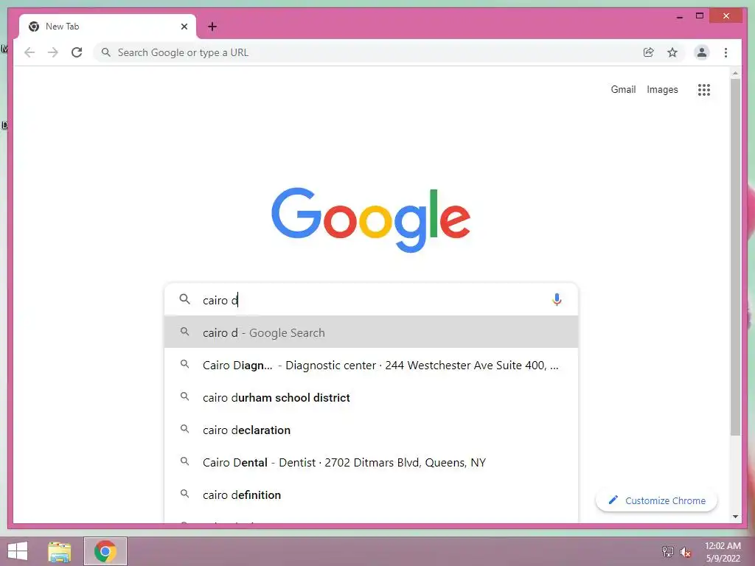Click inside the Google search box text
Viewport: 755px width, 566px height.
(371, 300)
